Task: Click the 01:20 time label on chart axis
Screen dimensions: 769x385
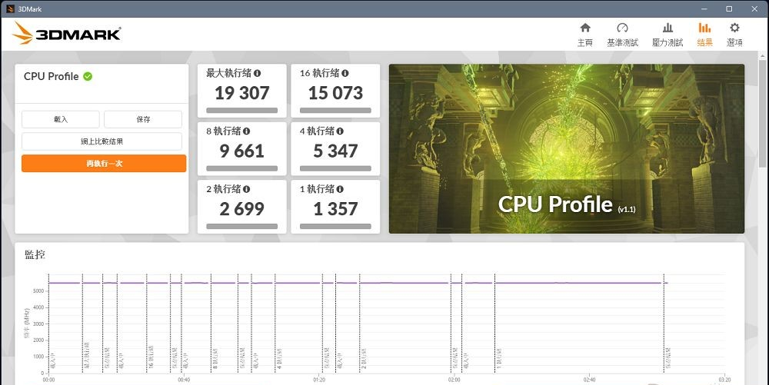Action: pyautogui.click(x=319, y=380)
